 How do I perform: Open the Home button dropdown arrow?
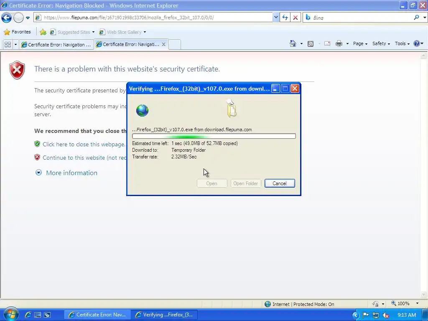[301, 43]
